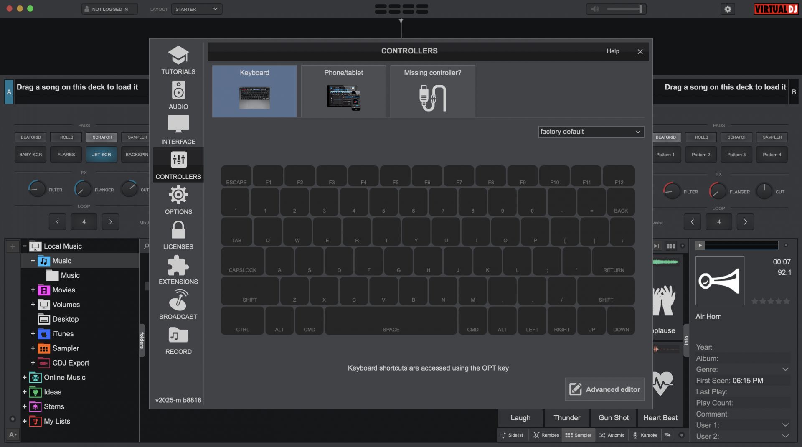Viewport: 802px width, 447px height.
Task: Open the Extensions puzzle section
Action: [x=178, y=271]
